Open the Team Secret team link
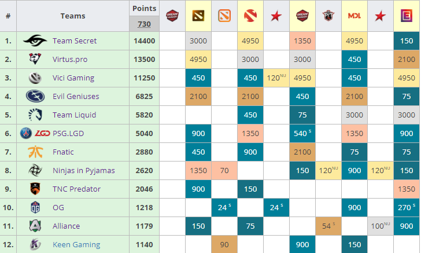421x253 pixels. point(75,41)
